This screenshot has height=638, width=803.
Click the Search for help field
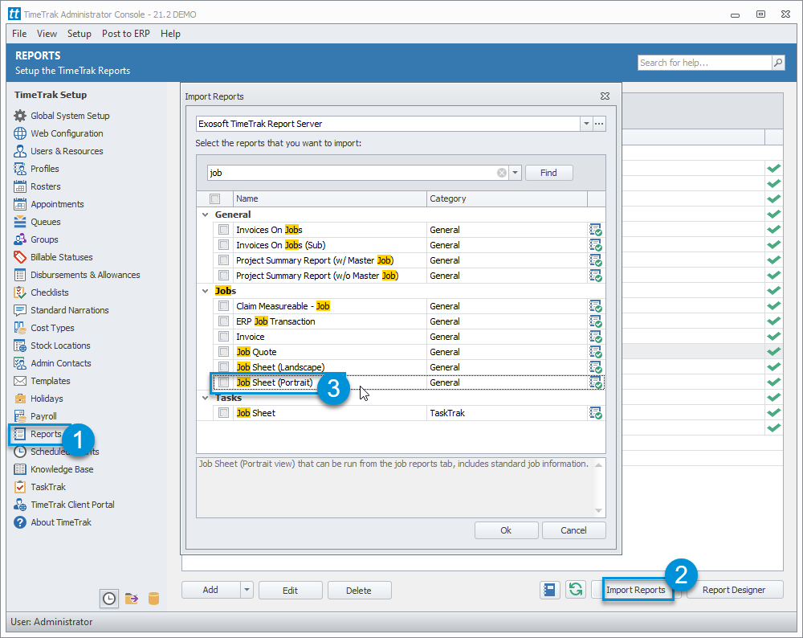click(x=705, y=63)
